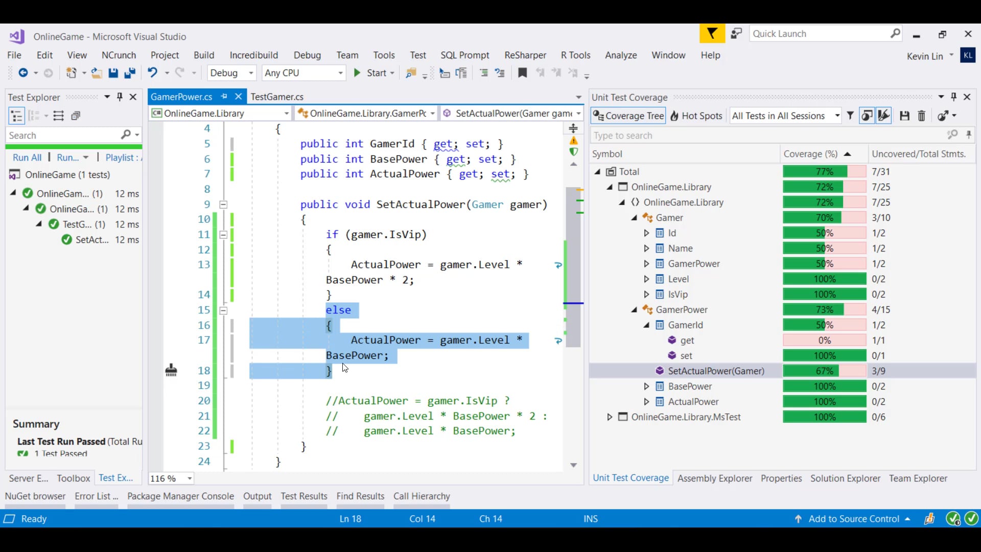This screenshot has height=552, width=981.
Task: Adjust the 116% editor zoom control
Action: coord(170,478)
